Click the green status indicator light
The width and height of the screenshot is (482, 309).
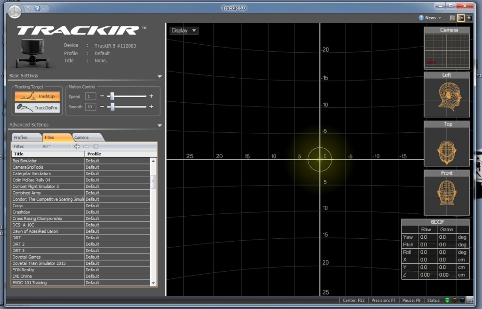447,301
